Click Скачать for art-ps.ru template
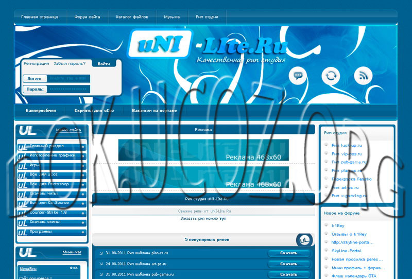 (x=288, y=264)
